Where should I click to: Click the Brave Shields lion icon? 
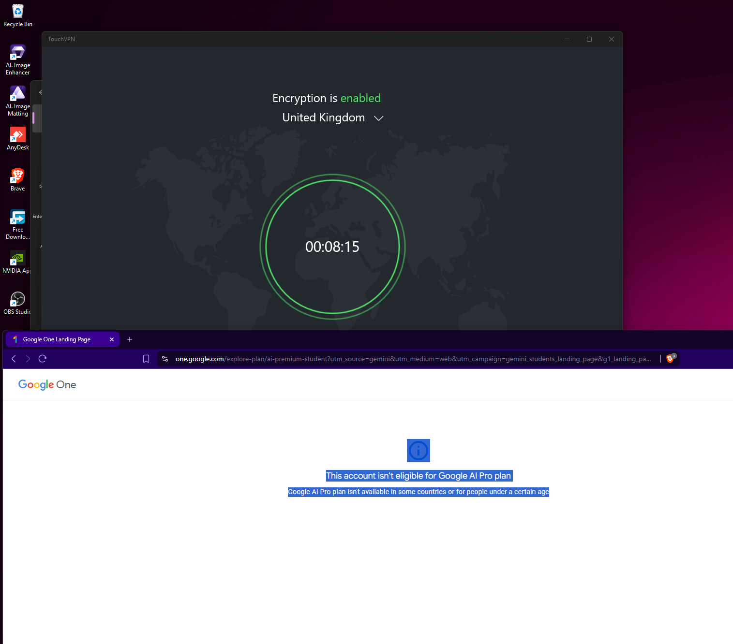670,359
